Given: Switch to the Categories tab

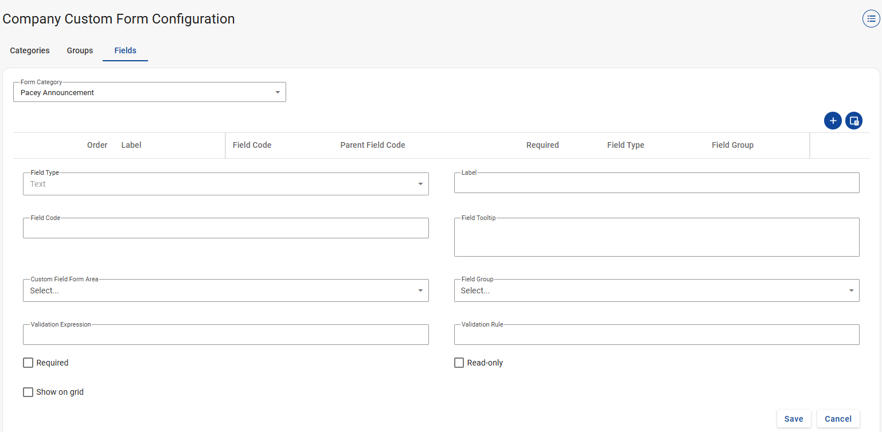Looking at the screenshot, I should [x=30, y=50].
